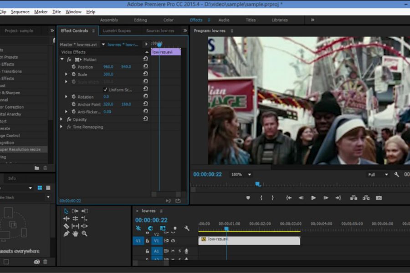Select the Track Select Forward tool
This screenshot has width=410, height=273.
(76, 211)
